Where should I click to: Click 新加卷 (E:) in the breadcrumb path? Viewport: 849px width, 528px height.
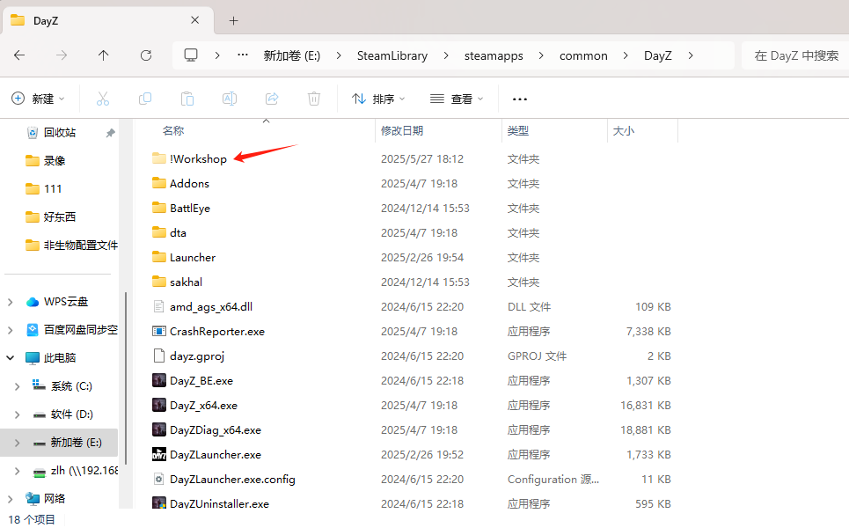pos(292,55)
